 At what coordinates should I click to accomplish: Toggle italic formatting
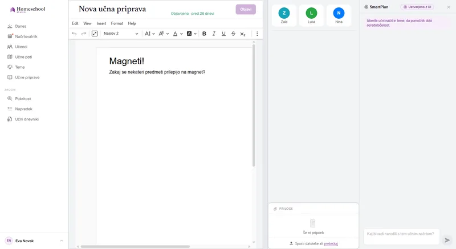pyautogui.click(x=214, y=34)
